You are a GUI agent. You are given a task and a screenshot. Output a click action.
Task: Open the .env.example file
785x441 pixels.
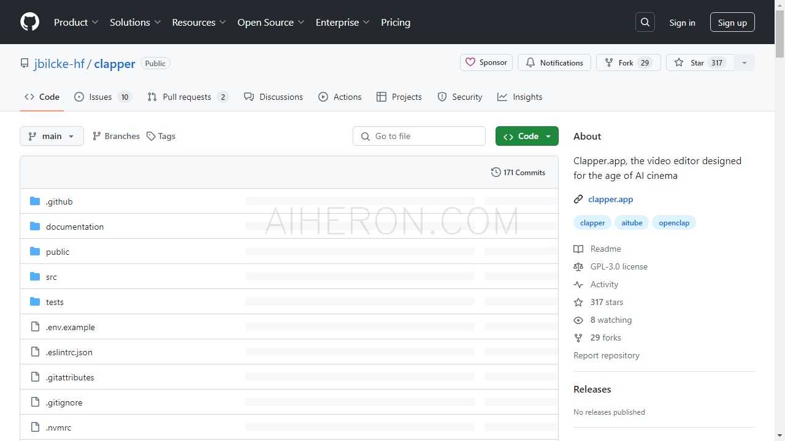(71, 327)
